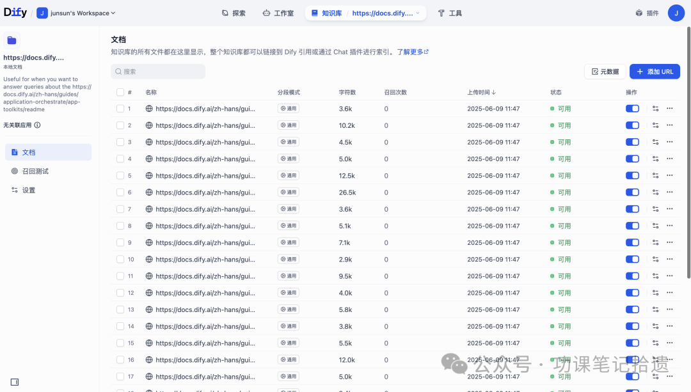This screenshot has height=392, width=691.
Task: Open more options for row 10
Action: (669, 259)
